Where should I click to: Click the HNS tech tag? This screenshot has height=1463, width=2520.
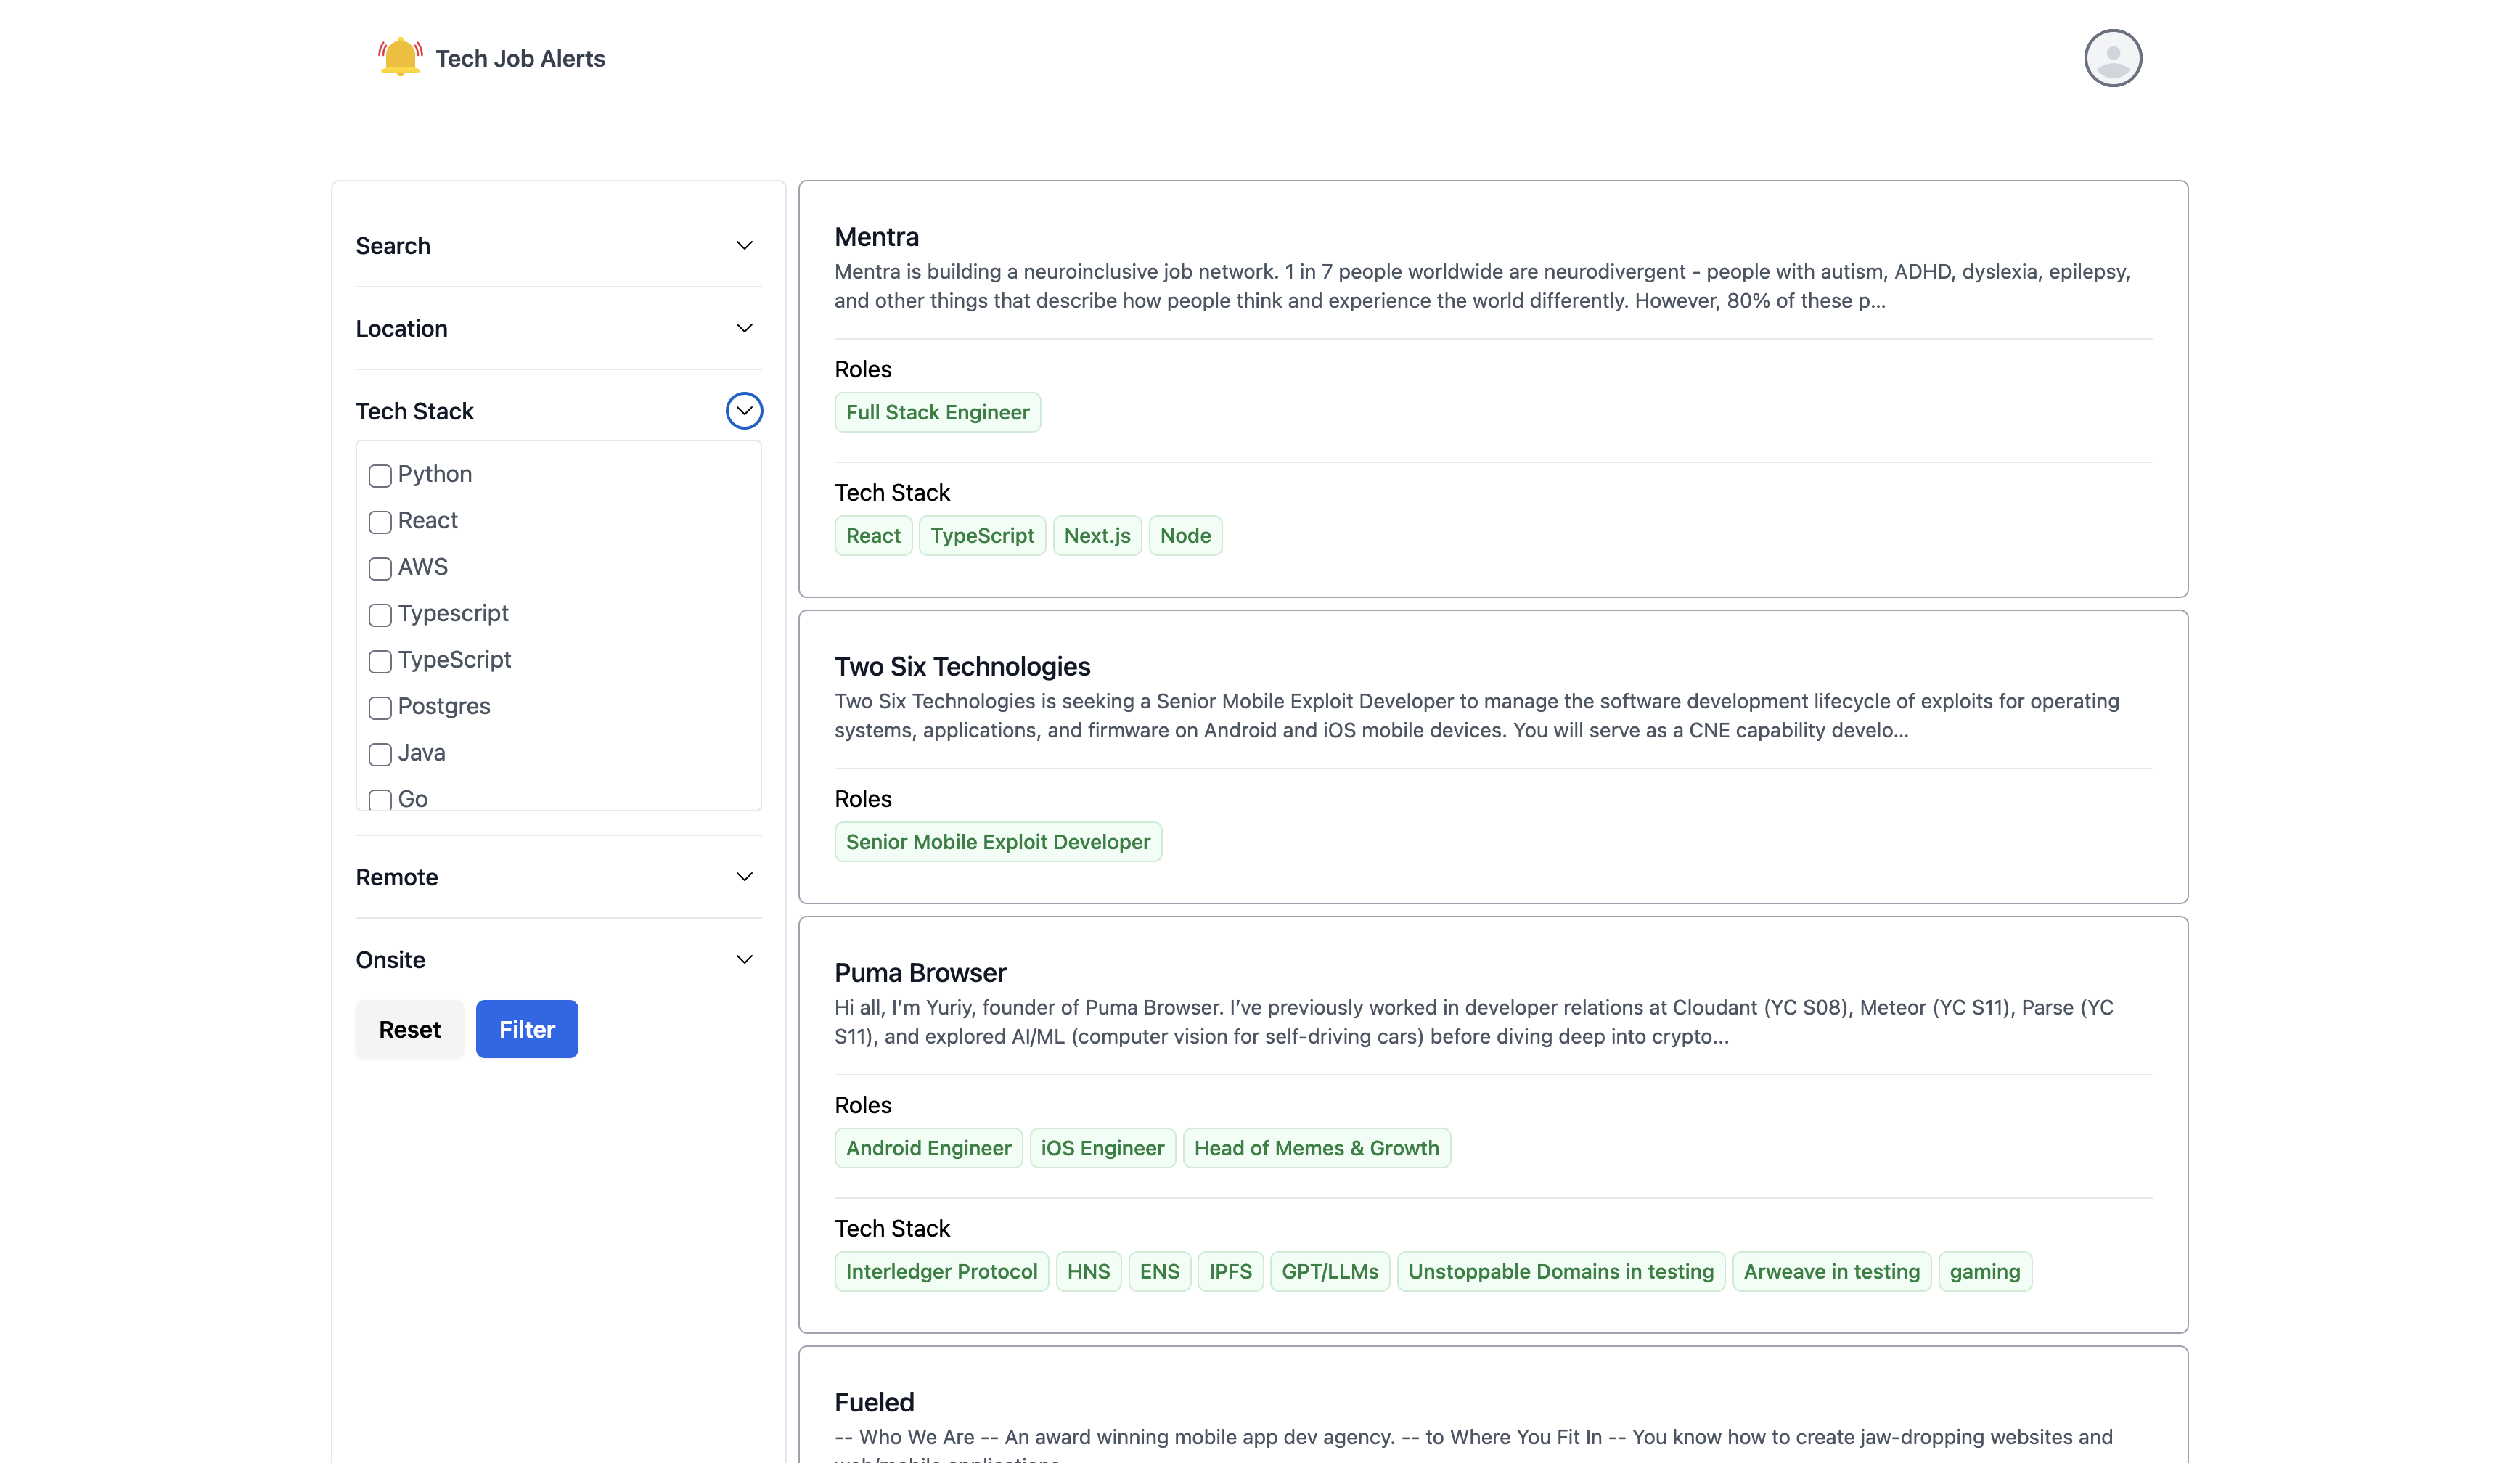tap(1089, 1272)
